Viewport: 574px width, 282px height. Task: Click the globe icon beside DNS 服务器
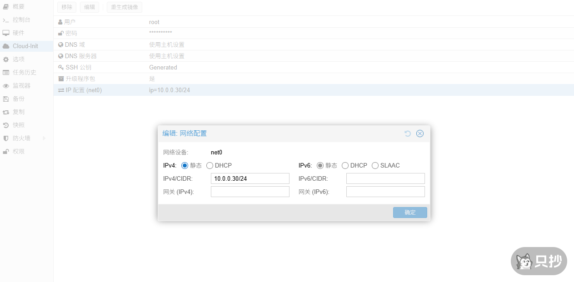[x=61, y=56]
